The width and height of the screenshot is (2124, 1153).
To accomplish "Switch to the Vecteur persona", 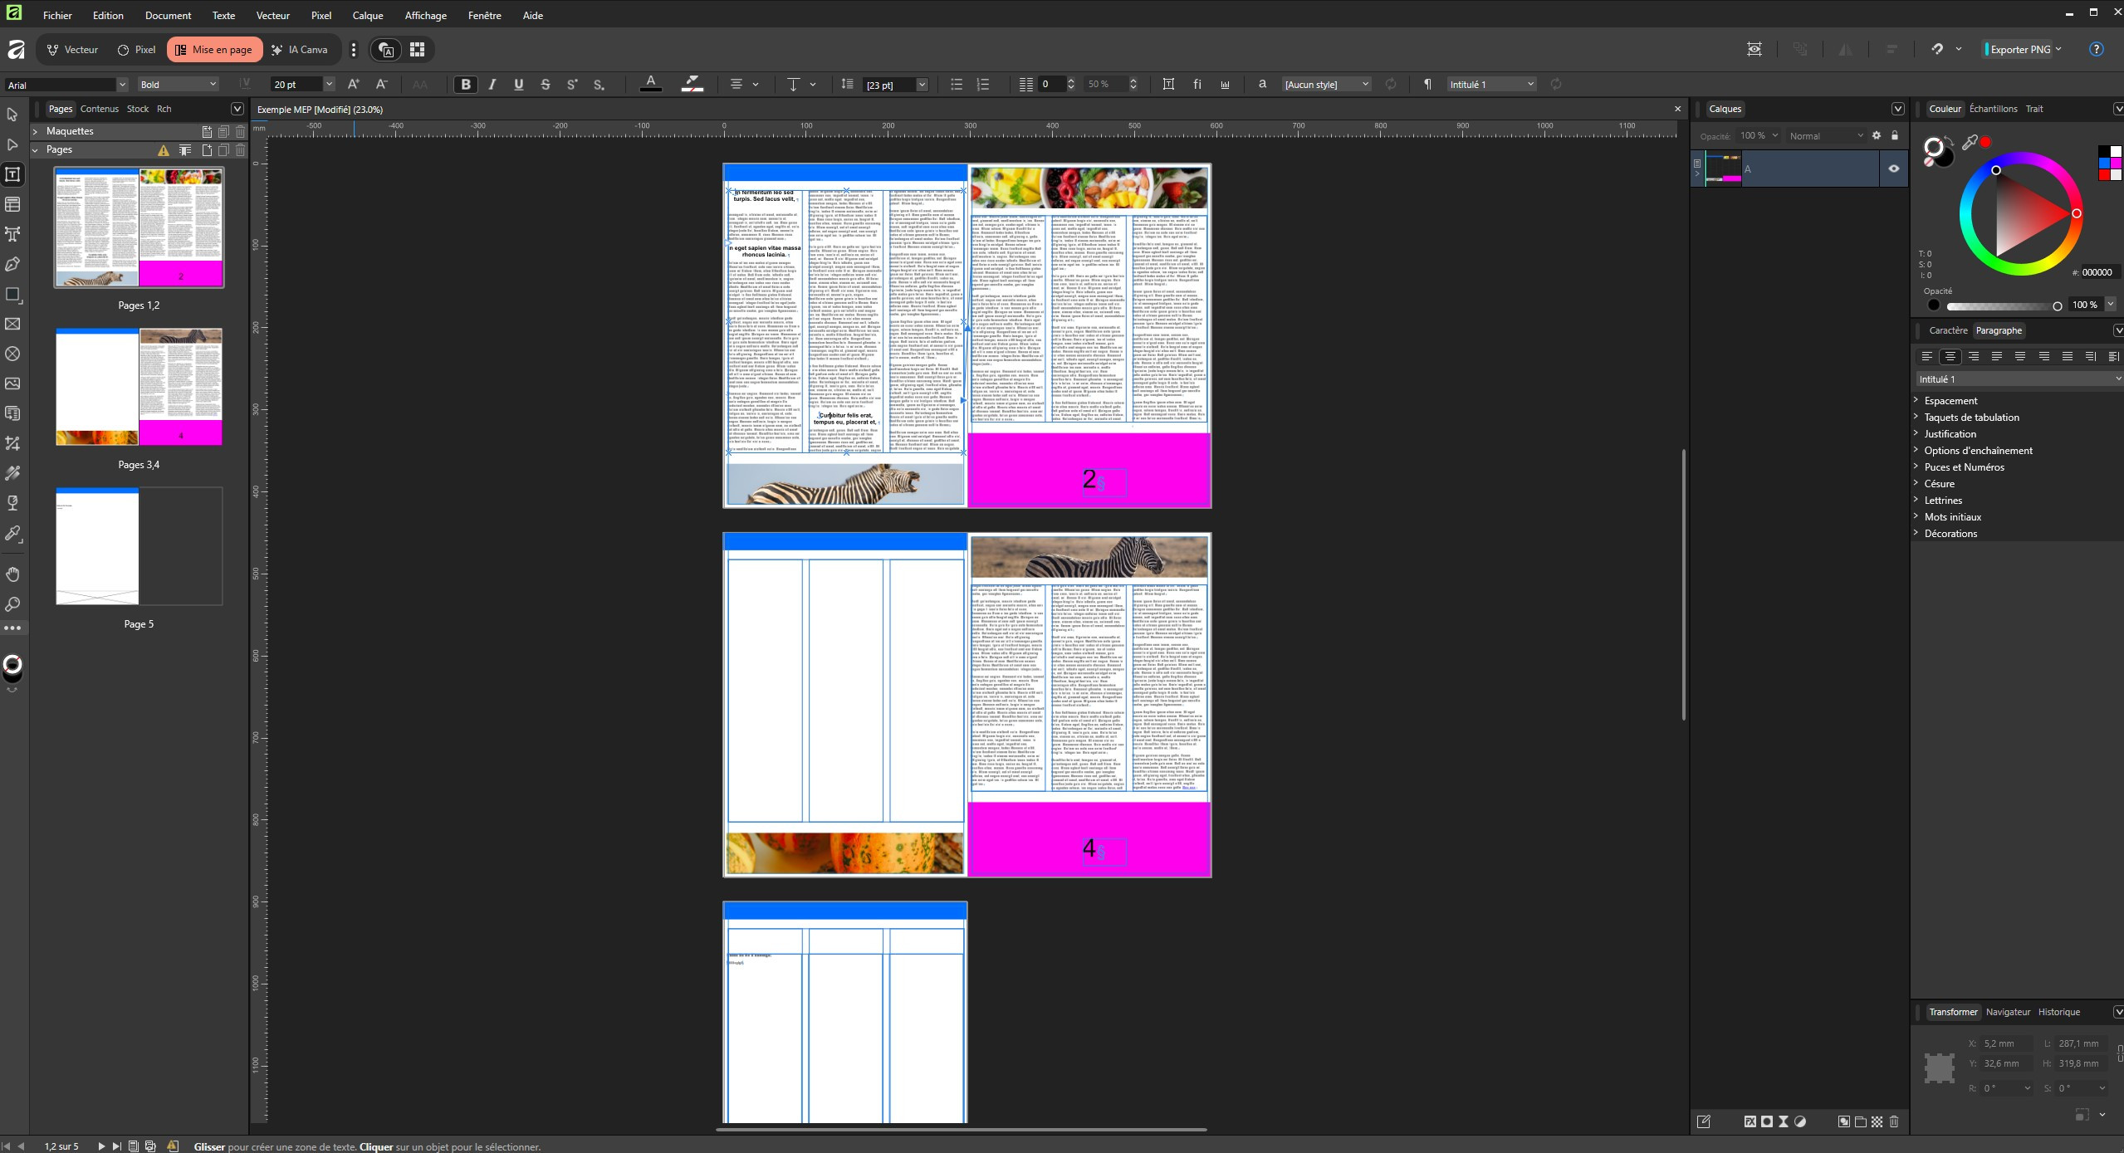I will click(x=72, y=49).
